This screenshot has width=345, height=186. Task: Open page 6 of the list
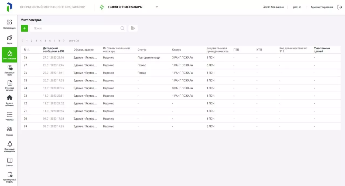50,41
